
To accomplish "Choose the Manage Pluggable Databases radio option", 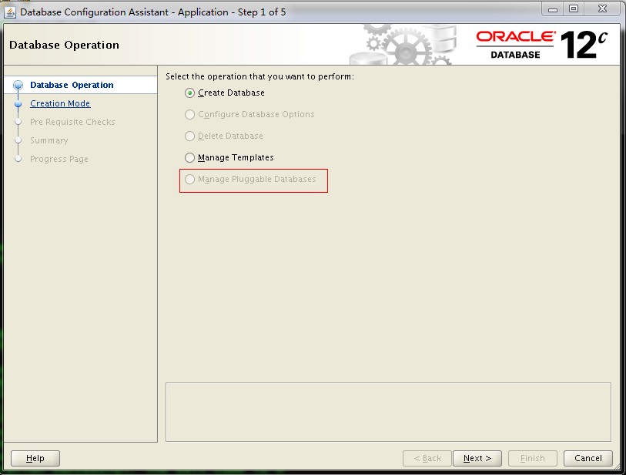I will 189,179.
